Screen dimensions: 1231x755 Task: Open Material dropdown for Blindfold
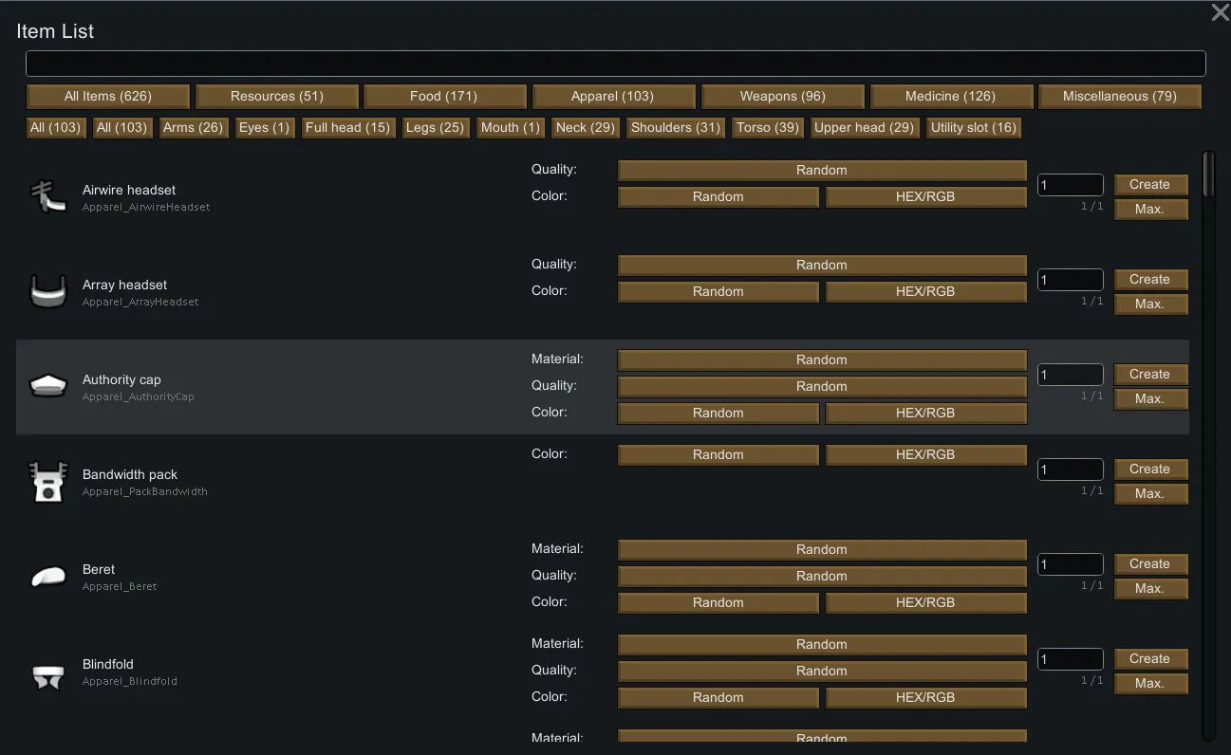point(821,645)
